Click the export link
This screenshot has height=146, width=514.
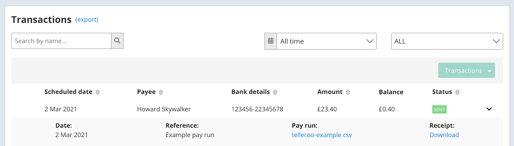(x=87, y=20)
